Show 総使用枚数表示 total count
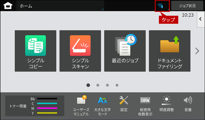Screen dimensions: 205x120 point(145,106)
